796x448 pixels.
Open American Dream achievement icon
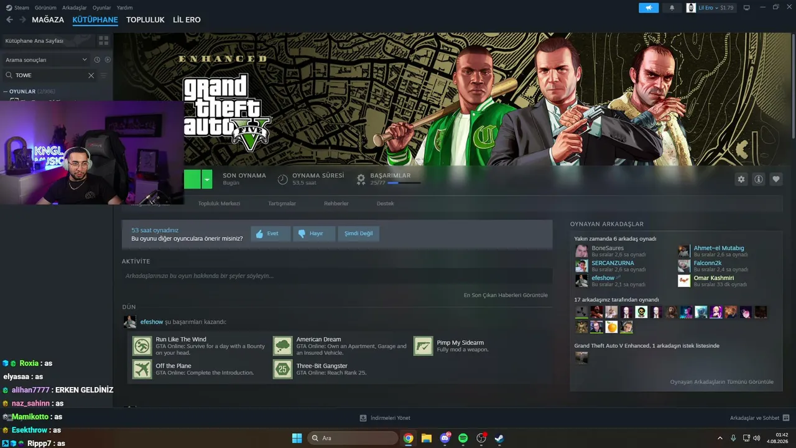(x=283, y=346)
